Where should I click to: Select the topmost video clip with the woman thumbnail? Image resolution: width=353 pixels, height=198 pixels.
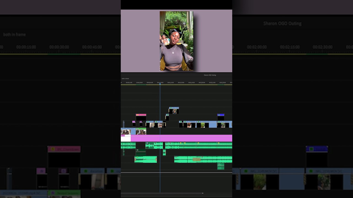[174, 111]
